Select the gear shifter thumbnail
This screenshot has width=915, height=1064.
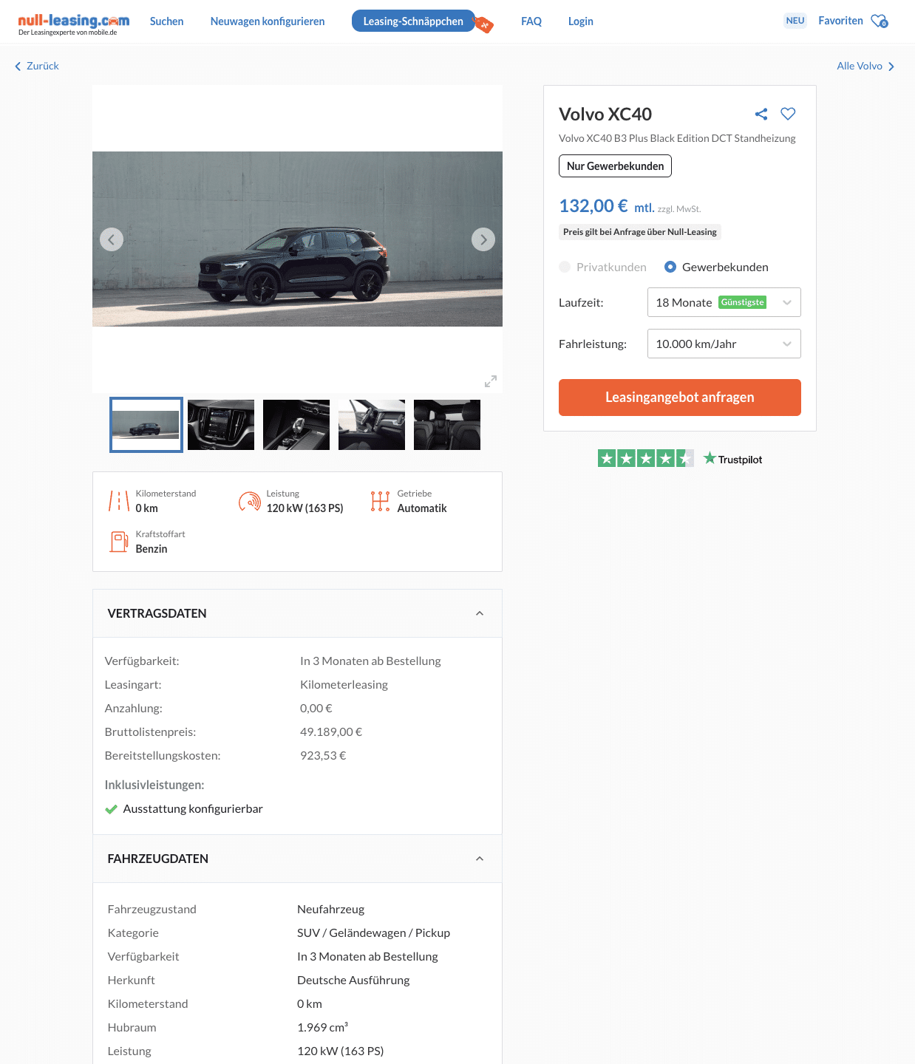[296, 425]
